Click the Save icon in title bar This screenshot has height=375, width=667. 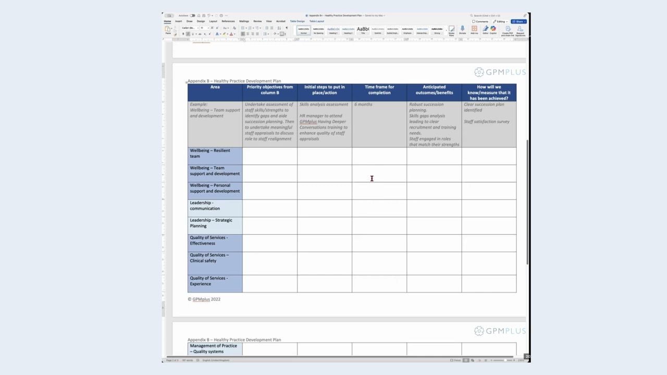[x=204, y=16]
